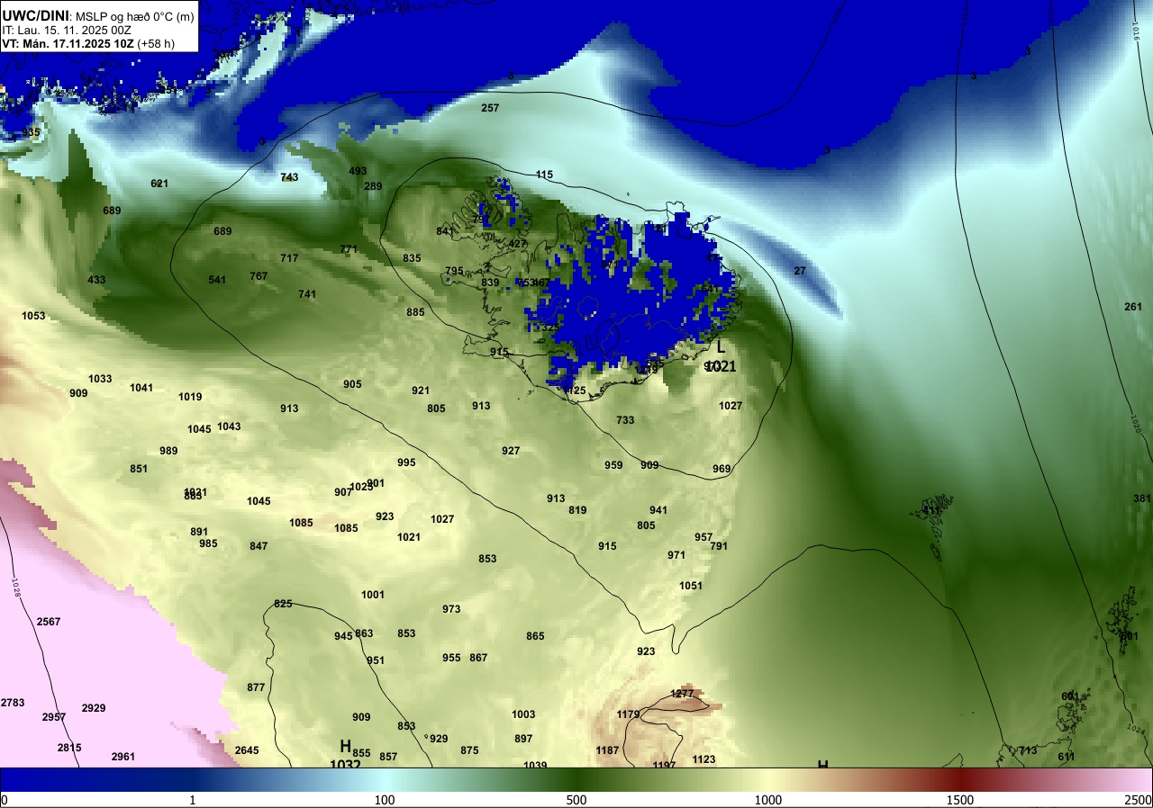Click the height value 973
This screenshot has height=808, width=1153.
[451, 609]
